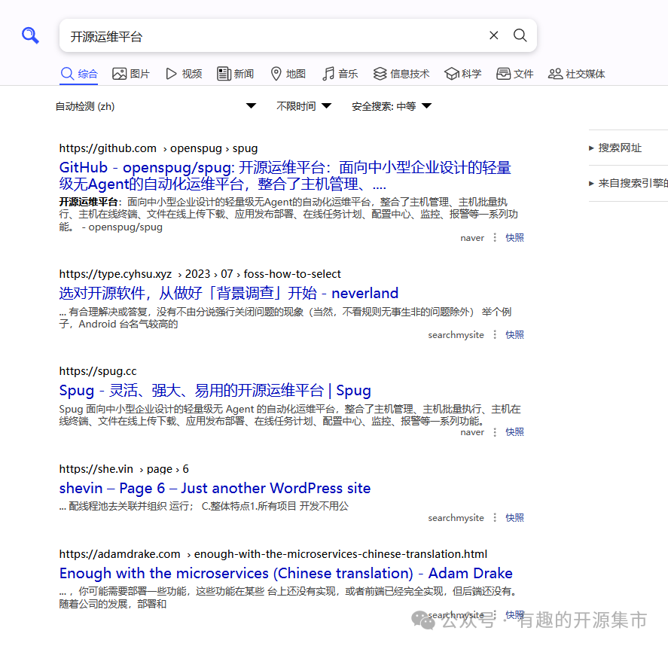Open the 安全搜索: 中等 dropdown
The height and width of the screenshot is (646, 668).
[x=392, y=106]
